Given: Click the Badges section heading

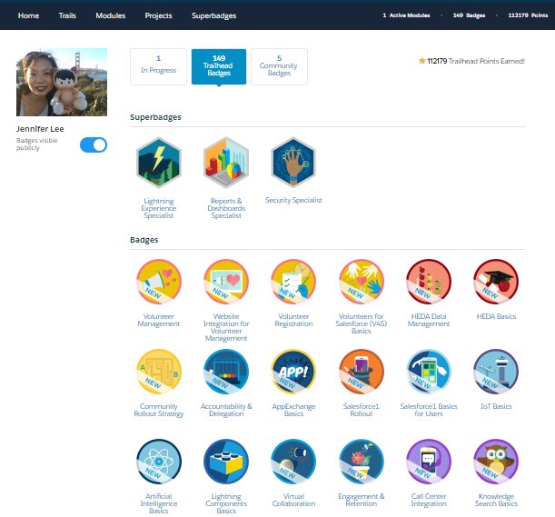Looking at the screenshot, I should coord(144,240).
